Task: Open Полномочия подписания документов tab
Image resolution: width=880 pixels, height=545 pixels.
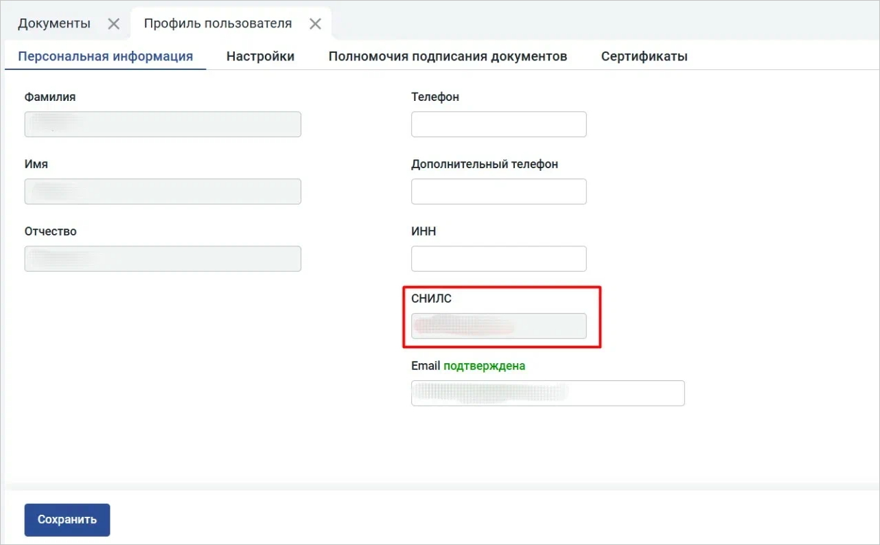Action: (x=448, y=56)
